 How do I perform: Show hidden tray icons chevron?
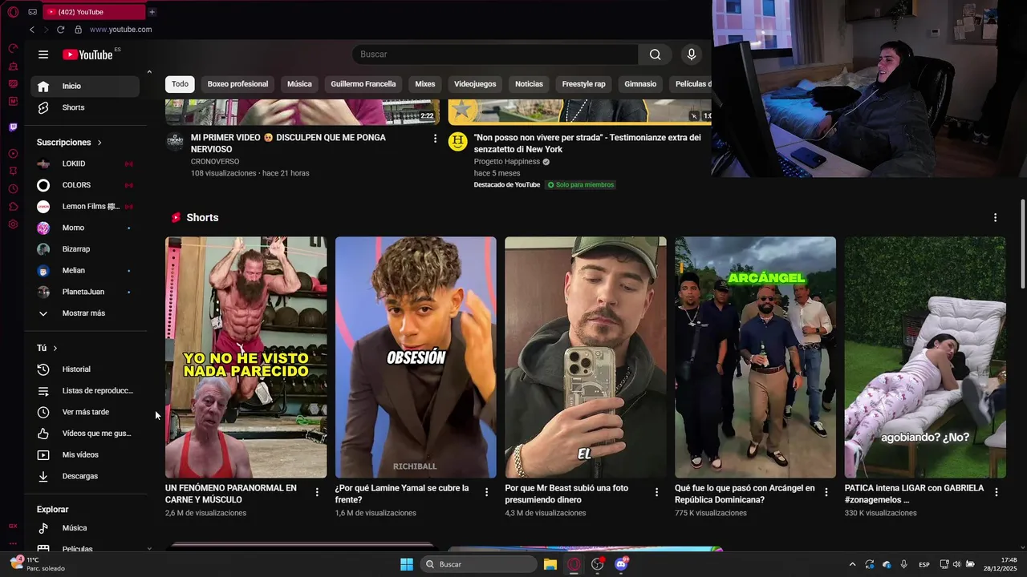click(x=852, y=564)
